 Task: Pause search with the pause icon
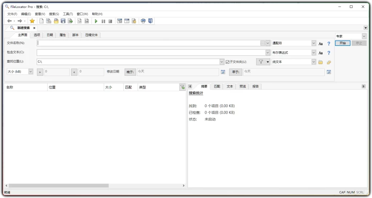click(x=103, y=21)
